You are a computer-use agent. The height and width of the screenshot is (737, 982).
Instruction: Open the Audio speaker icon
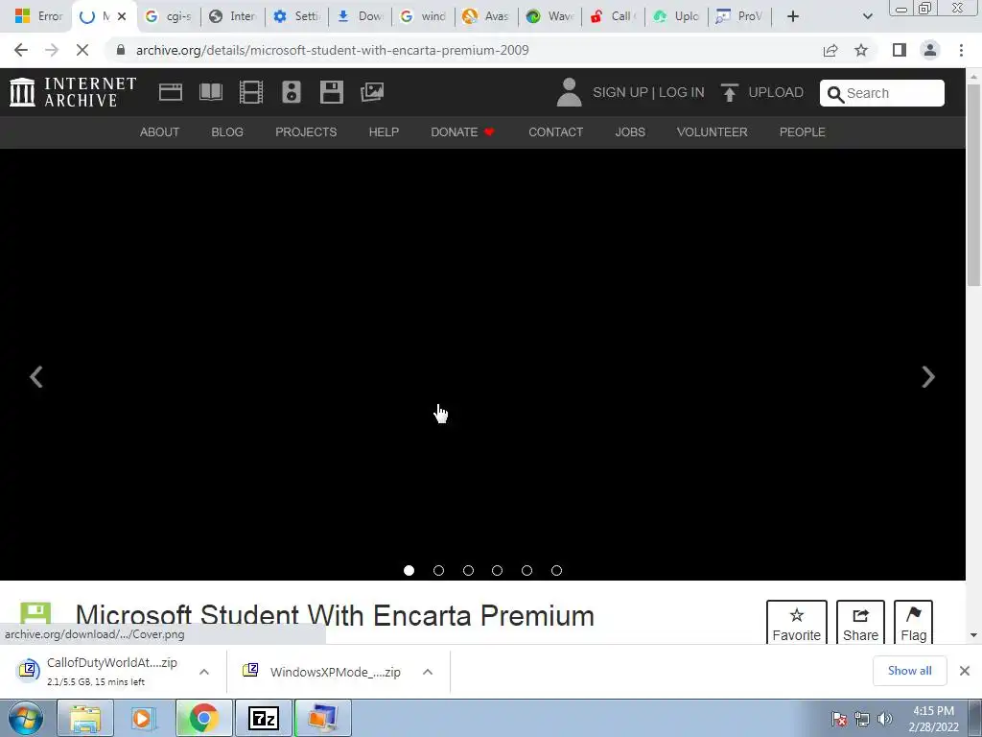[292, 92]
